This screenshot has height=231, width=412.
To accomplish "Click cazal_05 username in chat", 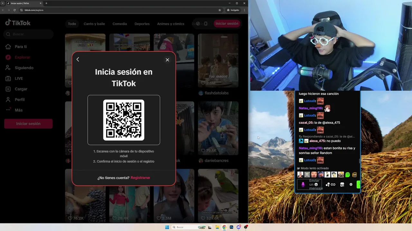I will click(306, 123).
